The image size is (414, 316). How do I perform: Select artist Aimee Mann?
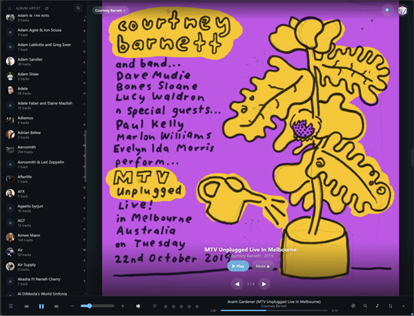point(43,238)
